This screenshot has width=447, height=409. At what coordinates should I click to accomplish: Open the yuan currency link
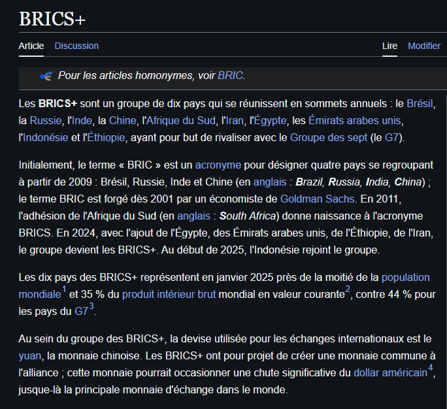click(x=30, y=356)
